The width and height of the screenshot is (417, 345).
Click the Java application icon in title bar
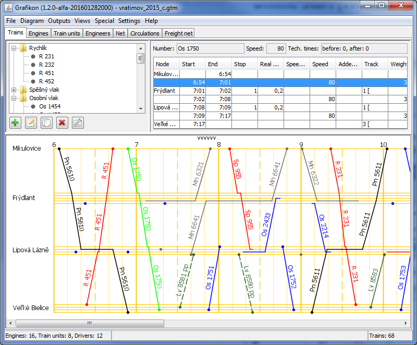pyautogui.click(x=8, y=8)
